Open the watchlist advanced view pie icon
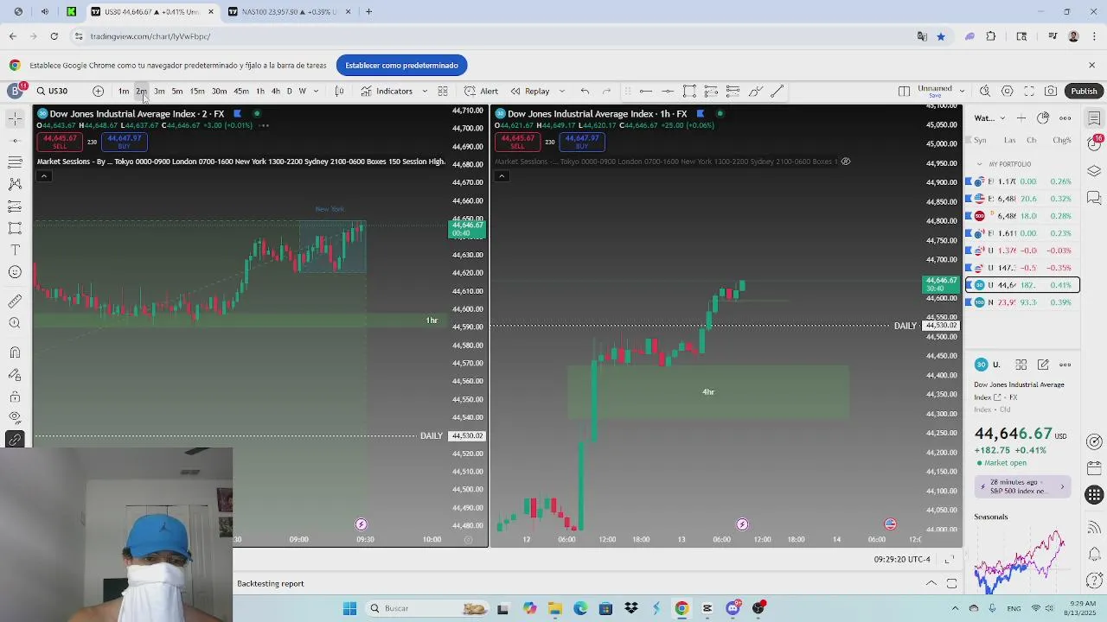This screenshot has height=622, width=1107. pos(1043,118)
